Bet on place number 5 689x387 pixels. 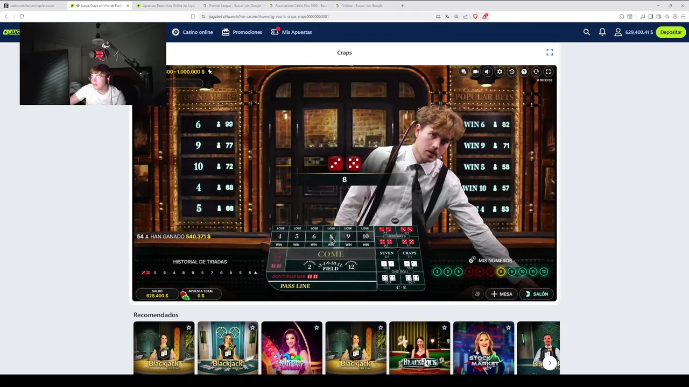click(x=297, y=236)
